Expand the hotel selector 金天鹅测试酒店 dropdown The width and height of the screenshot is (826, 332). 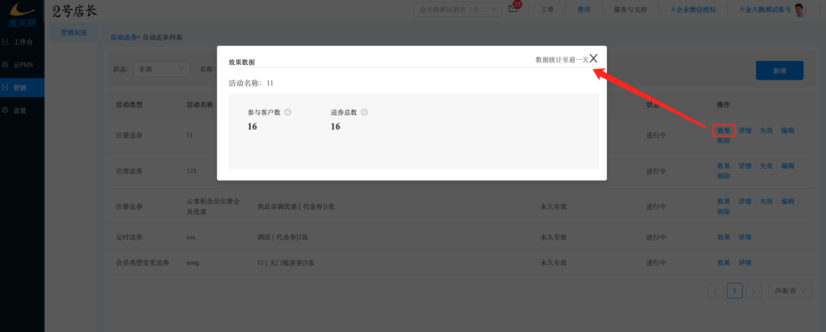click(458, 9)
